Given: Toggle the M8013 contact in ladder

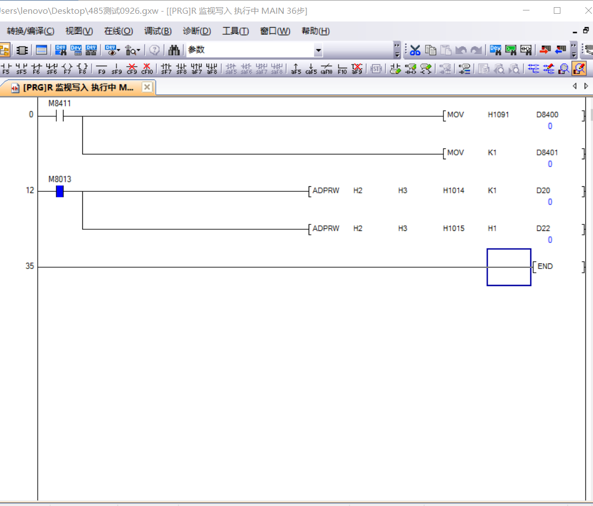Looking at the screenshot, I should (x=60, y=191).
